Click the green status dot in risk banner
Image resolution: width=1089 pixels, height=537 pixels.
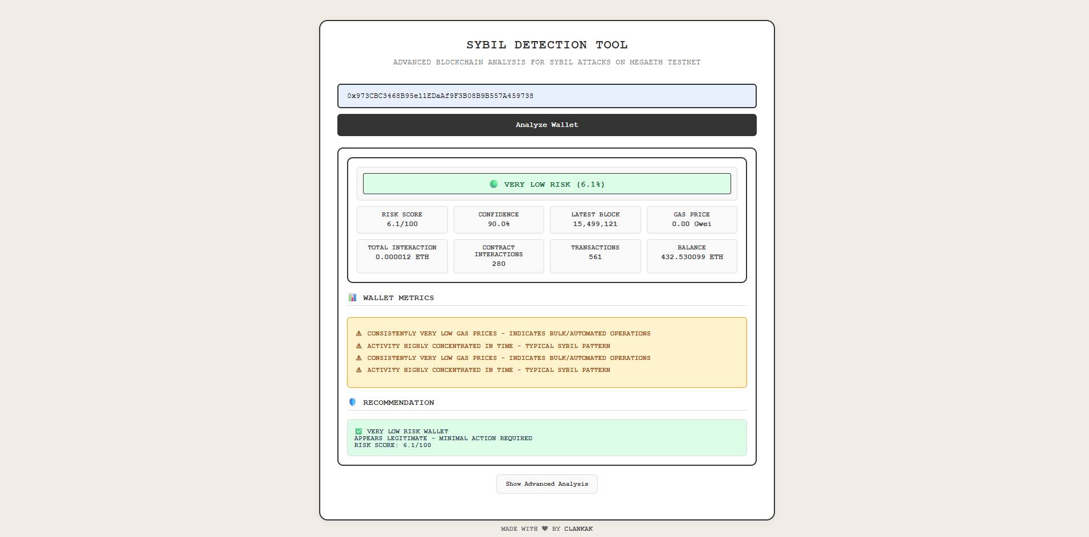[493, 184]
